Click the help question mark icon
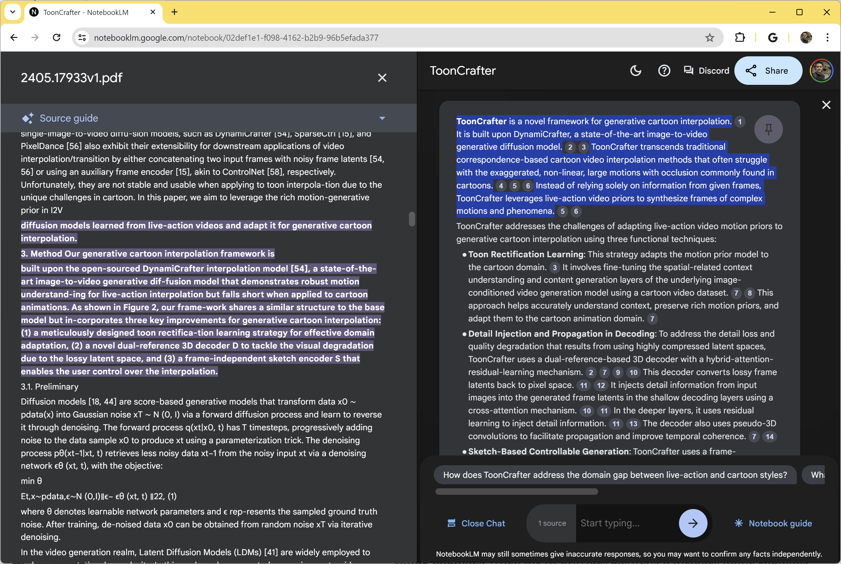Viewport: 841px width, 564px height. [665, 71]
